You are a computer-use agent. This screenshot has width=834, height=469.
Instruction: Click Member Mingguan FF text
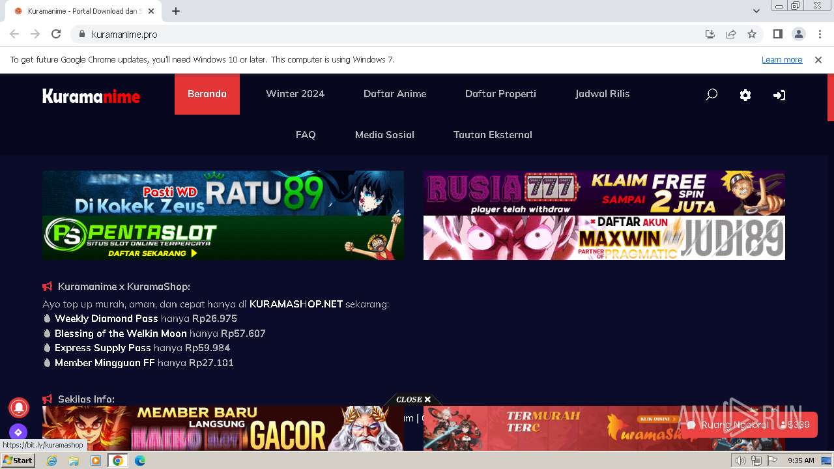pyautogui.click(x=104, y=363)
